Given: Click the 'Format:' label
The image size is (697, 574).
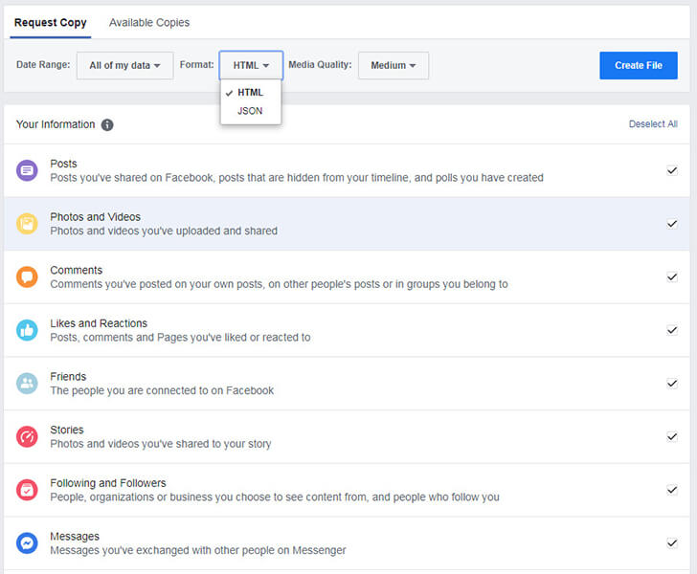Looking at the screenshot, I should coord(196,65).
